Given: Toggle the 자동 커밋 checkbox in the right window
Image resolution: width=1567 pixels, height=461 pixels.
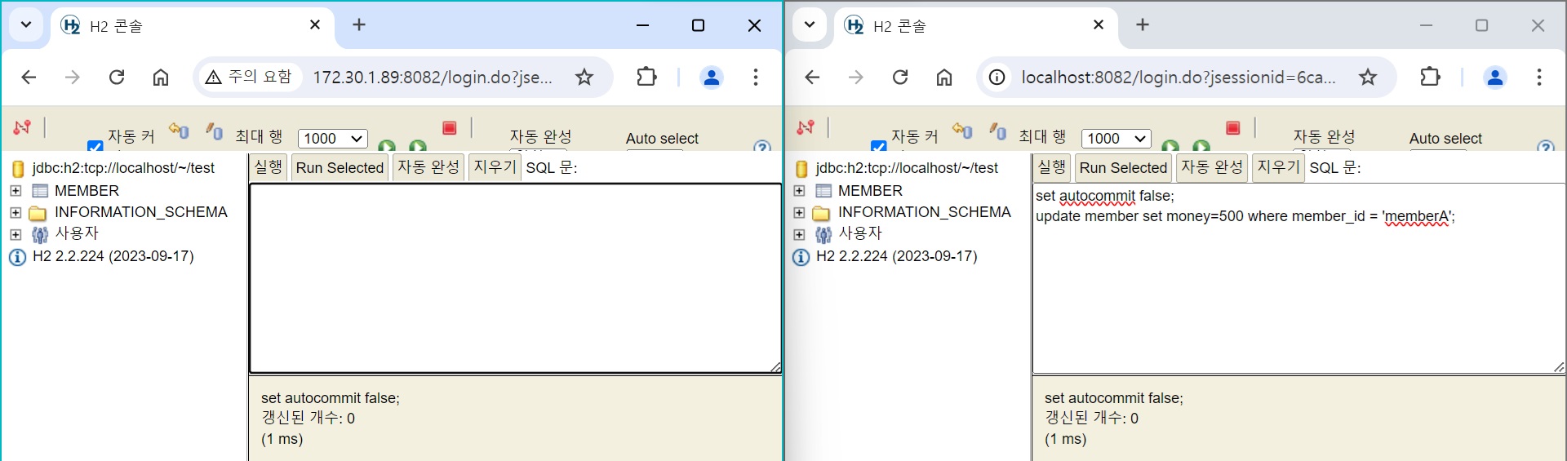Looking at the screenshot, I should point(878,146).
